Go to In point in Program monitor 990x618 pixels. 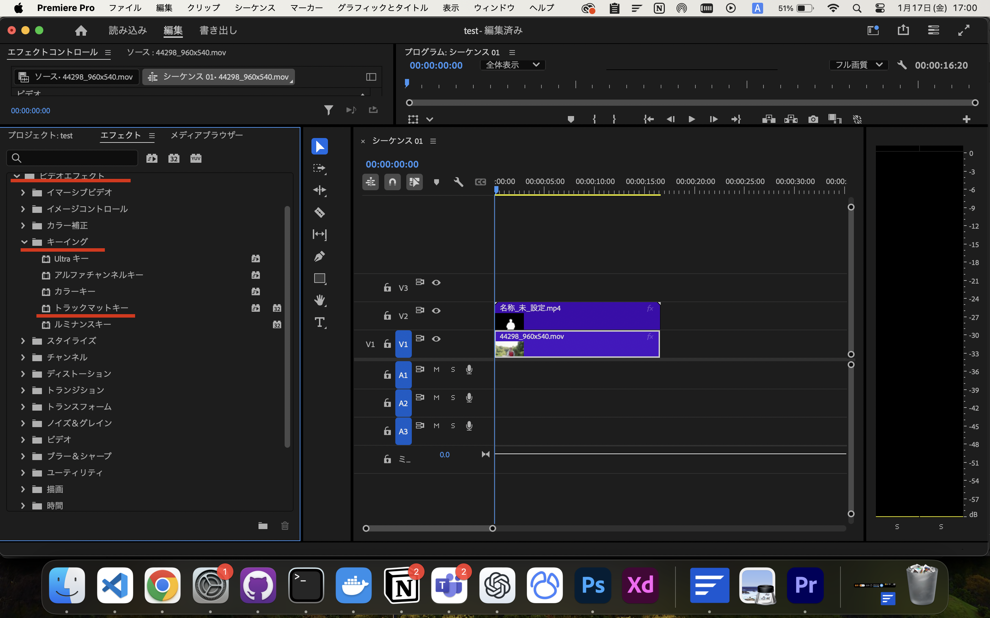648,119
